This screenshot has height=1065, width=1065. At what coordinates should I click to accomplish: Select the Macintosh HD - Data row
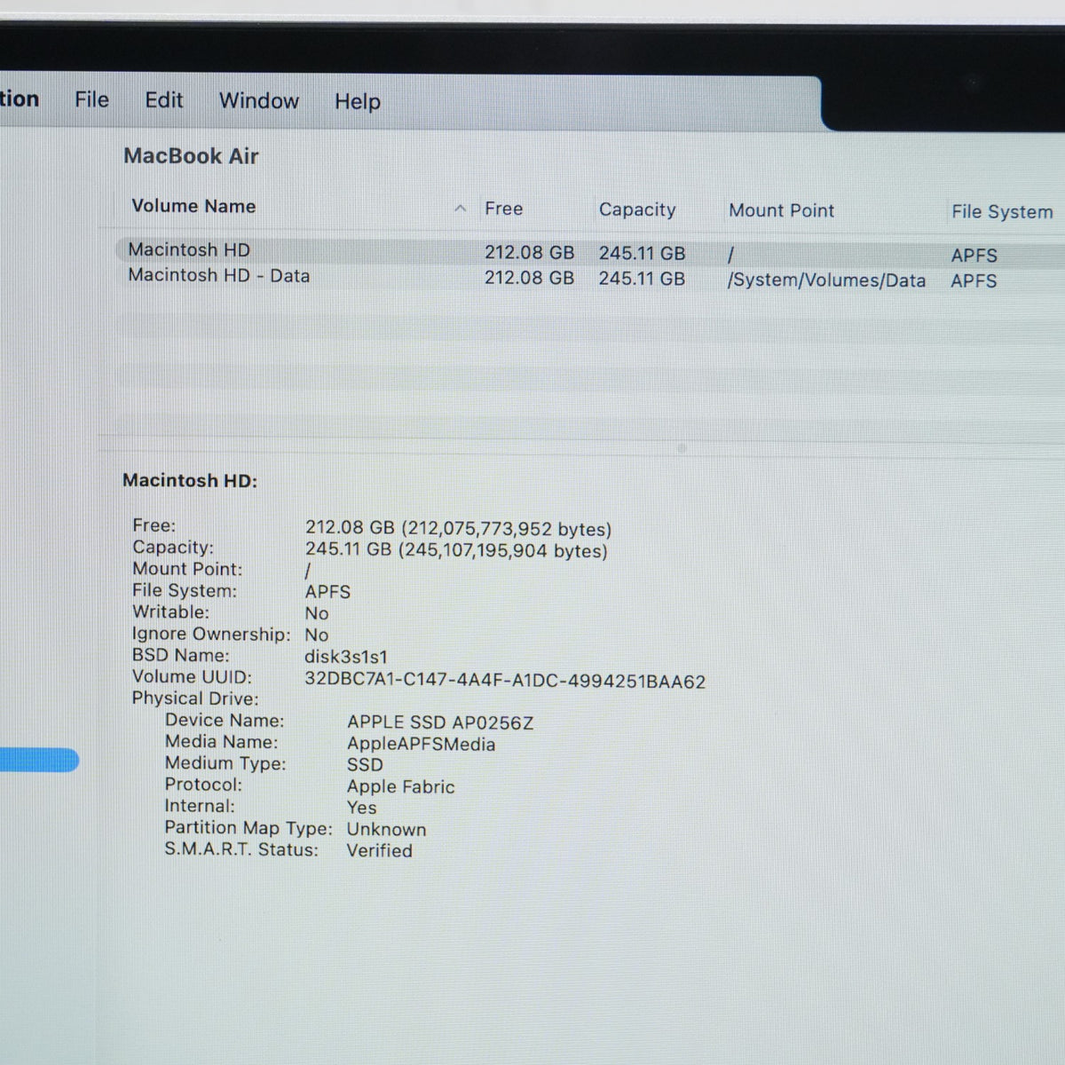coord(590,278)
